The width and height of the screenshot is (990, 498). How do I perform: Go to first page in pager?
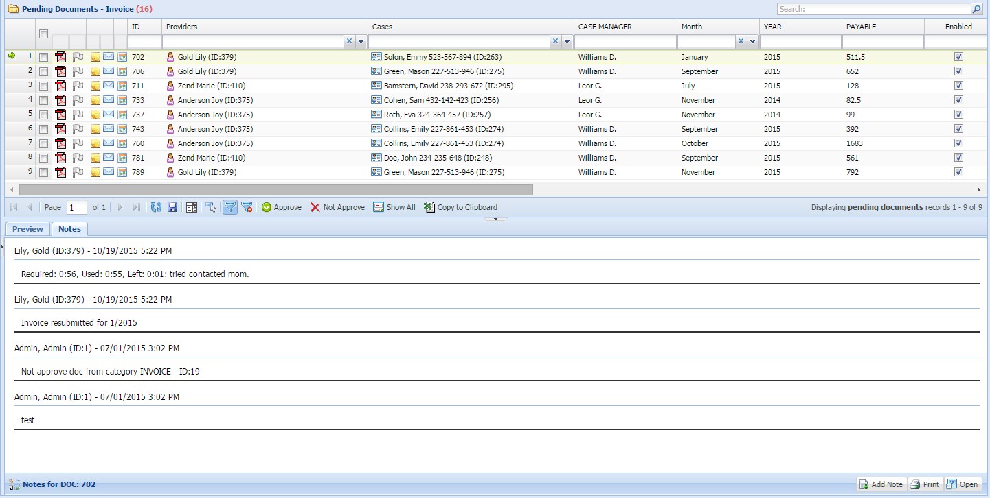point(14,207)
